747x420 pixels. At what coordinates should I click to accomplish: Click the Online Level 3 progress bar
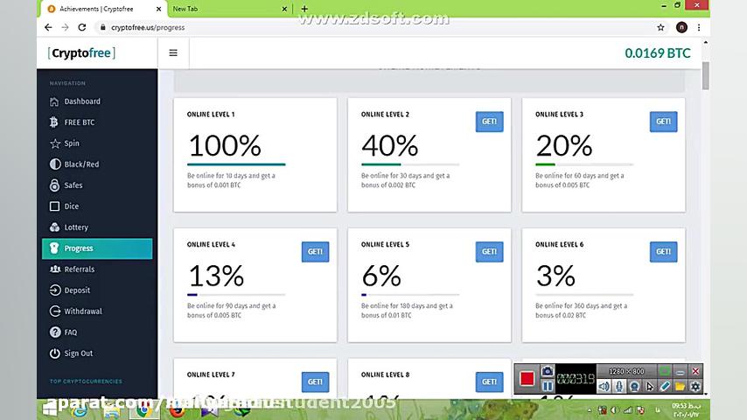584,164
